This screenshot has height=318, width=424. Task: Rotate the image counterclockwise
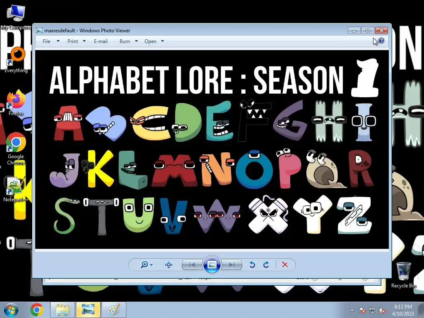click(252, 265)
